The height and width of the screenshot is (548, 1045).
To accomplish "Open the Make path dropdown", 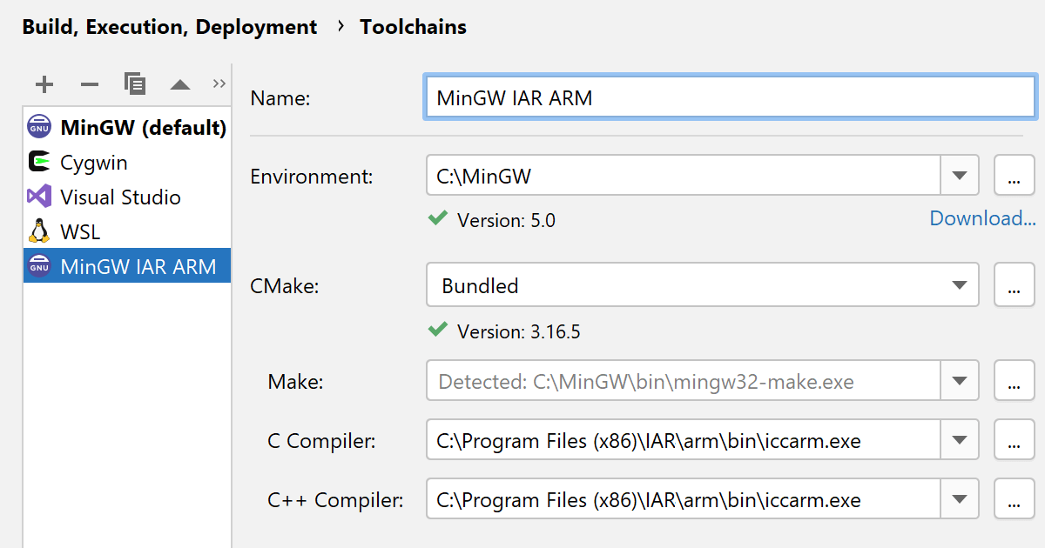I will pyautogui.click(x=960, y=381).
